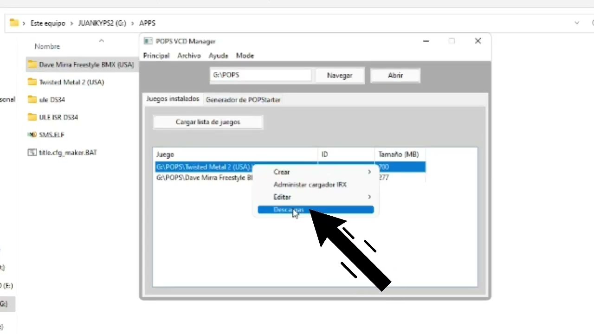Select Twisted Metal 2 (USA) folder

tap(65, 82)
